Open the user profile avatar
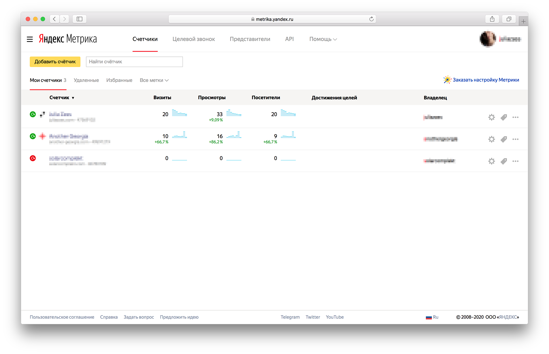 (x=488, y=39)
